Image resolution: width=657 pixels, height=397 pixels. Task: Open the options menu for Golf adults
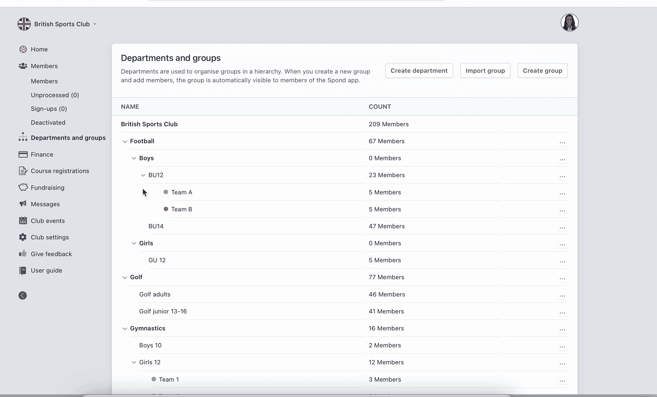562,296
